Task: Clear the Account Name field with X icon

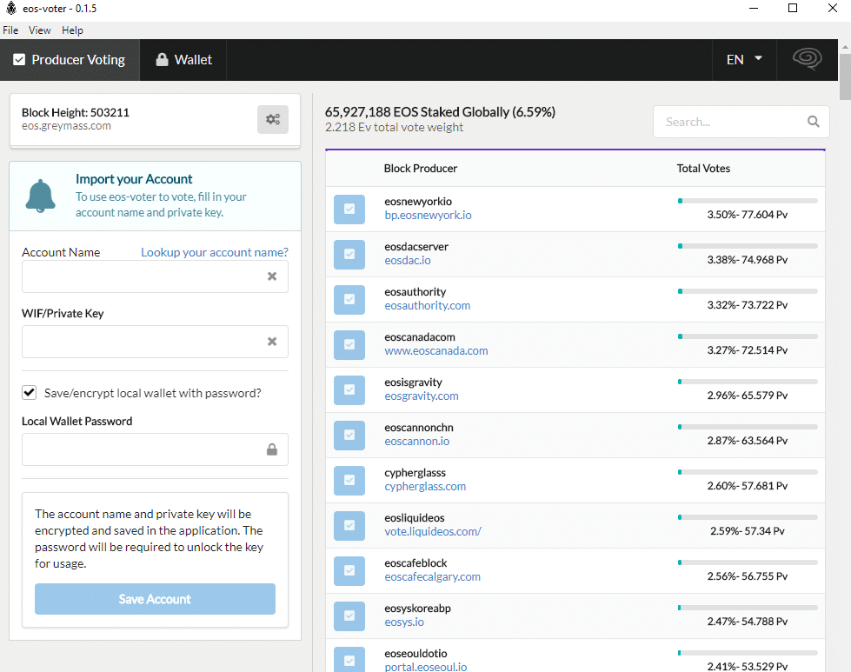Action: (272, 276)
